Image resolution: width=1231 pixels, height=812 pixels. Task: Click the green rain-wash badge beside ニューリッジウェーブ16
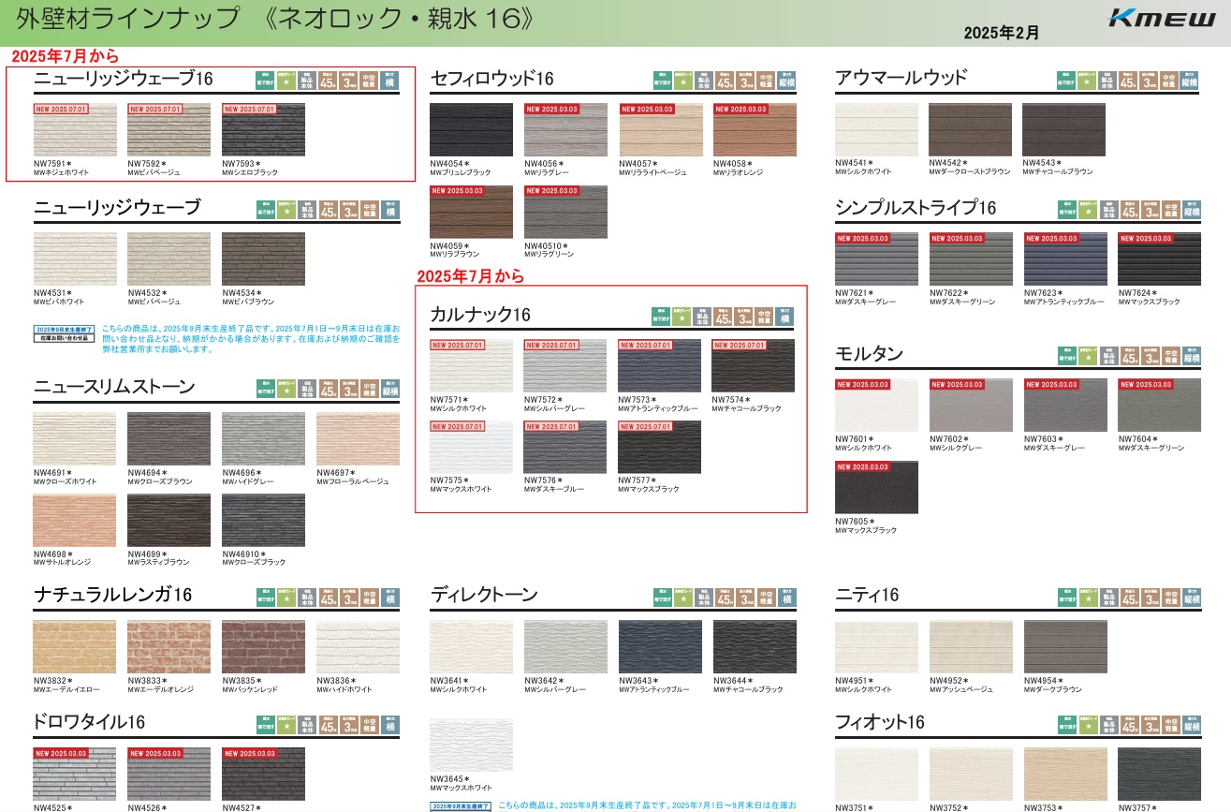[266, 81]
